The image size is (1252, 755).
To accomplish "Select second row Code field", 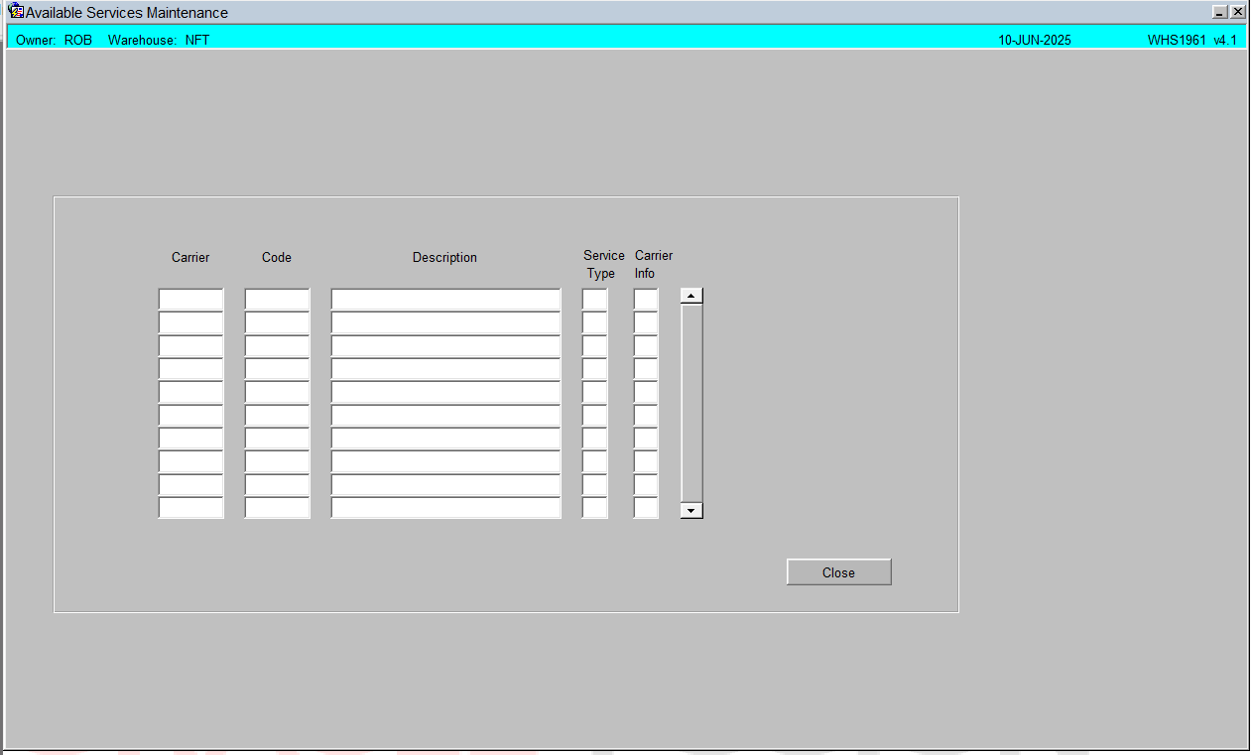I will [x=277, y=322].
